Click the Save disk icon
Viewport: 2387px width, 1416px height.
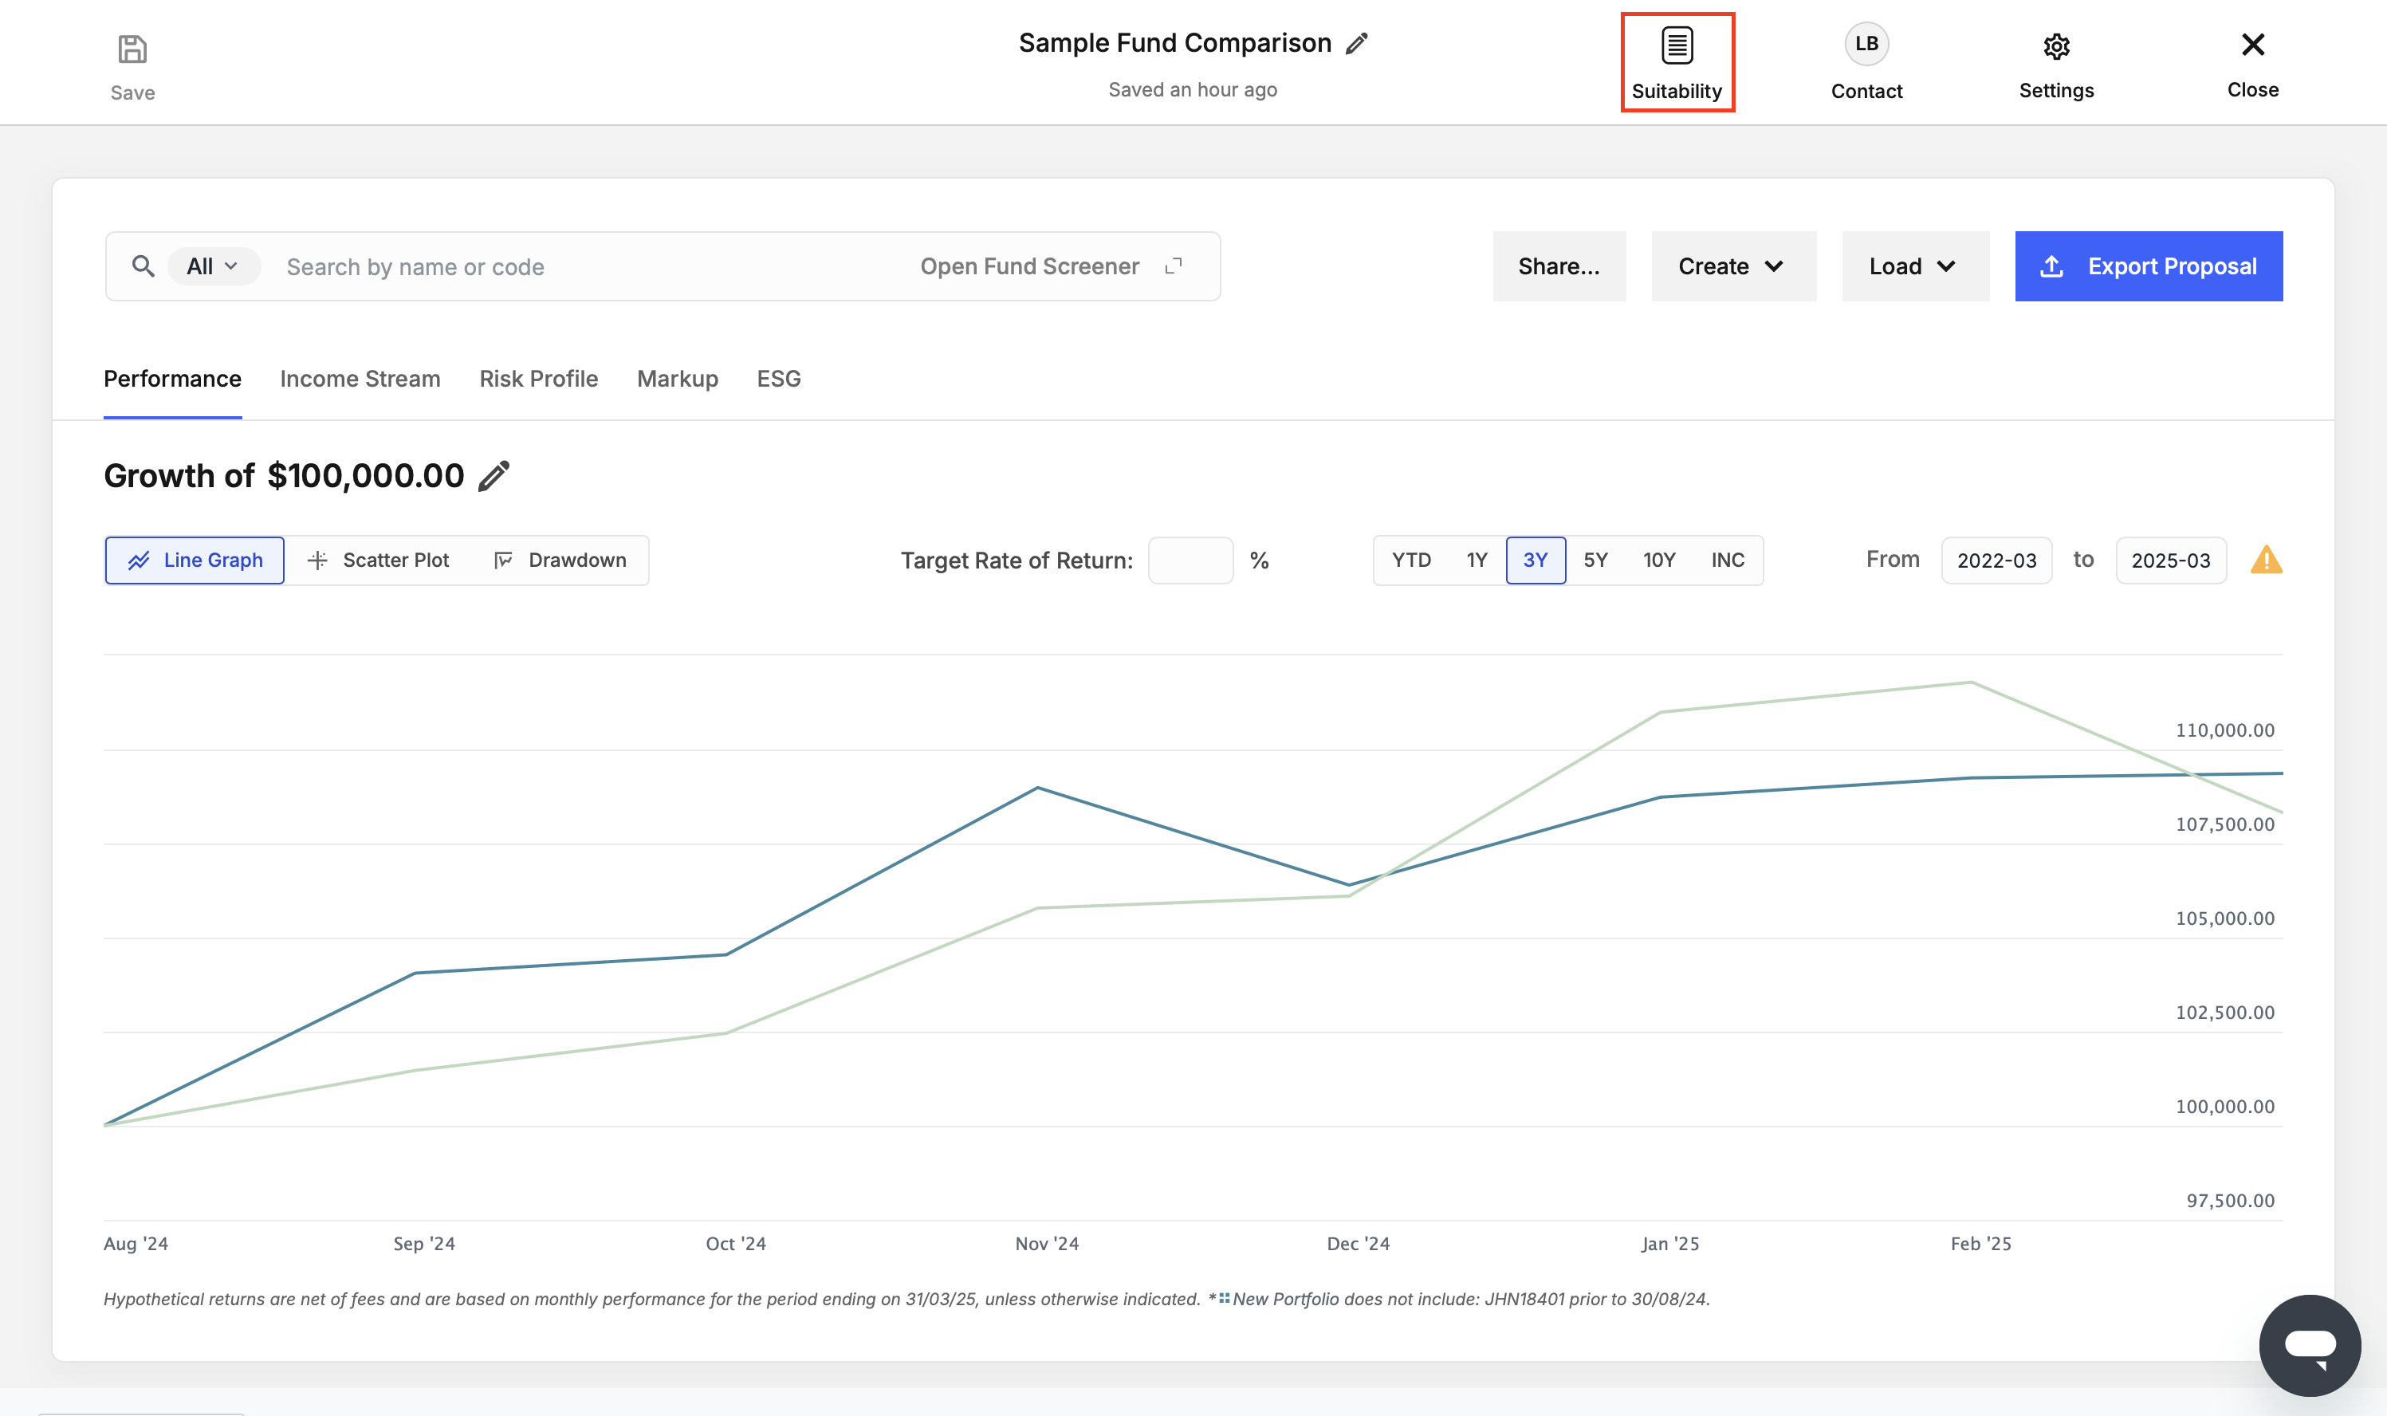[132, 49]
